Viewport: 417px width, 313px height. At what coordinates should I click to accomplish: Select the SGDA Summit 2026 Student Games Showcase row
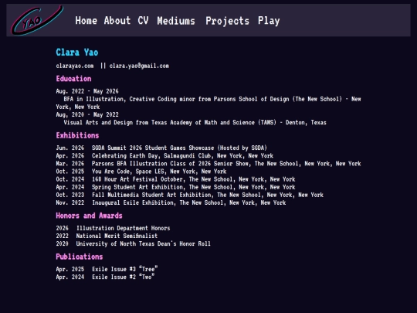tap(161, 148)
